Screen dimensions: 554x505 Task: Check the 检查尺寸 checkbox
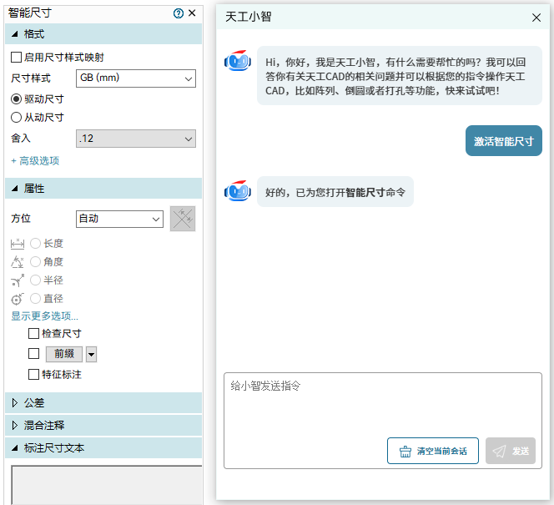[33, 333]
